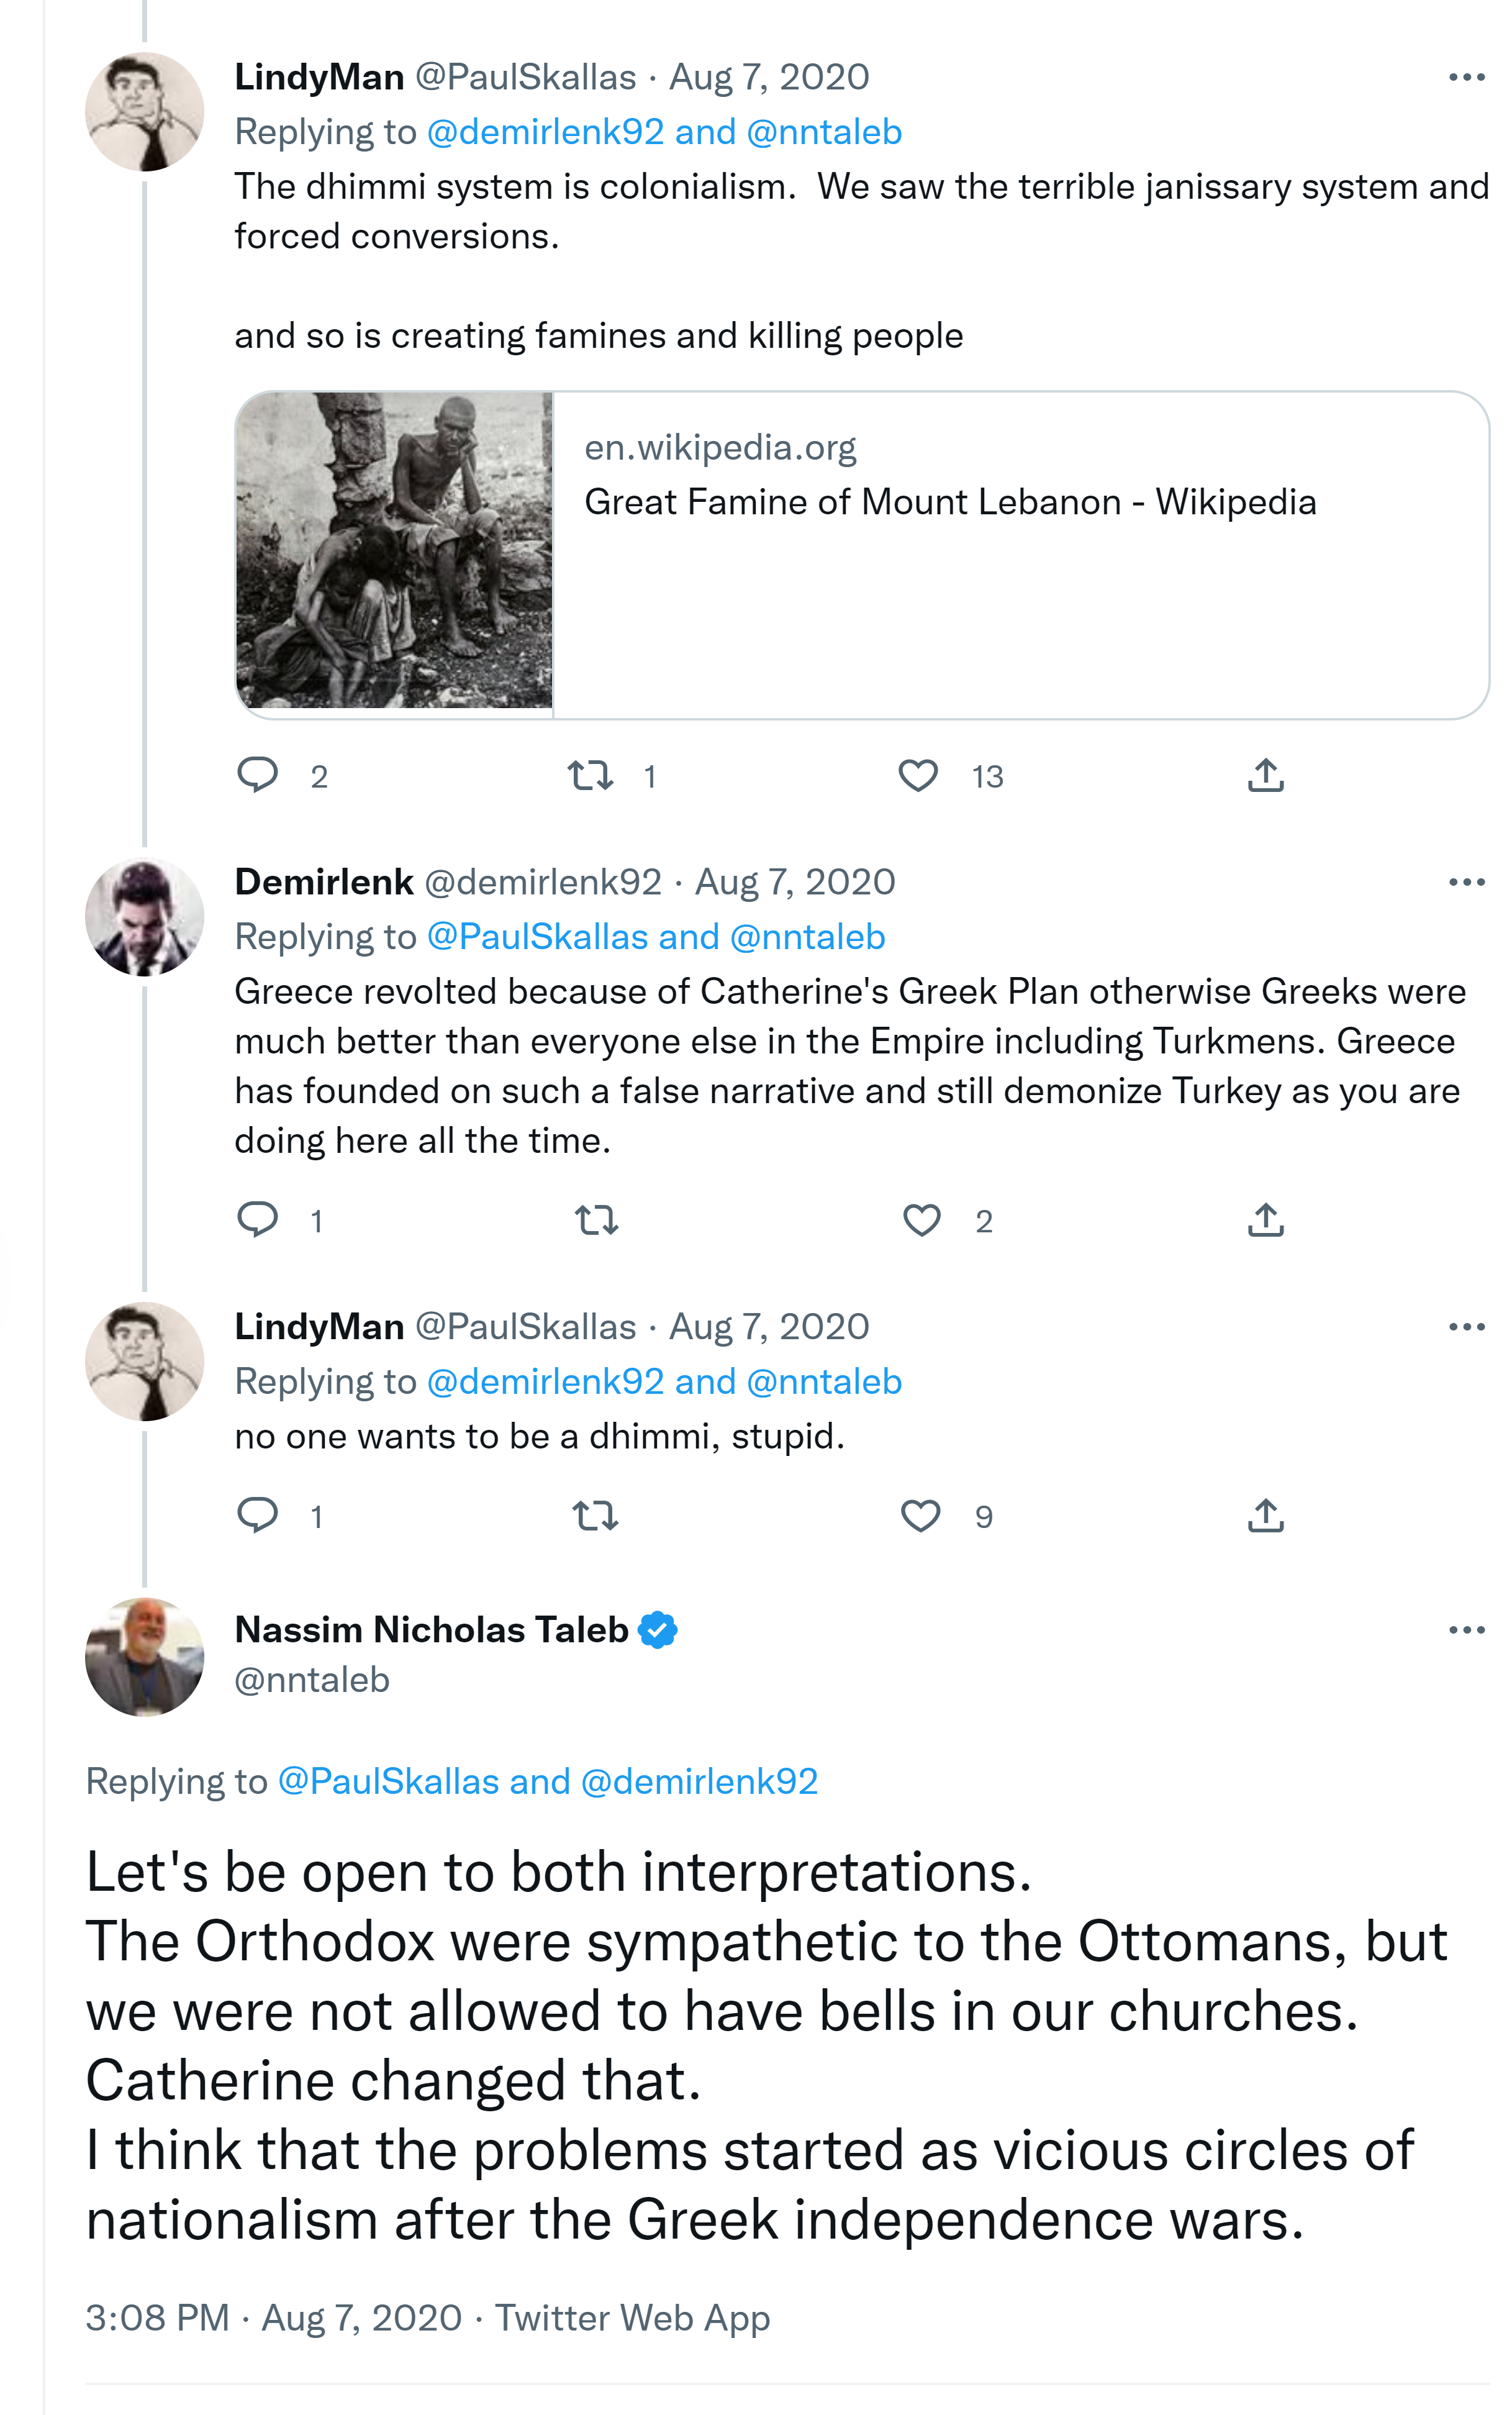Share Demirlenk's Greek Plan tweet
This screenshot has height=2415, width=1512.
(1265, 1219)
